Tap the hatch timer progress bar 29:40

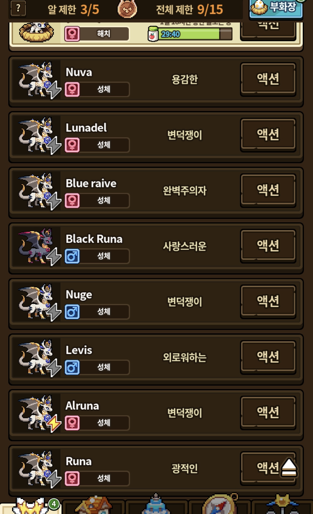click(190, 34)
